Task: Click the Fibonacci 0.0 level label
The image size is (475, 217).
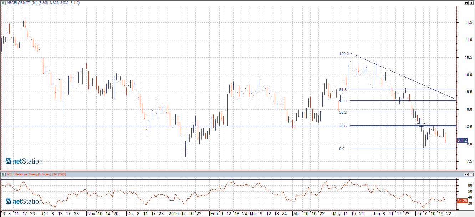Action: pyautogui.click(x=342, y=149)
